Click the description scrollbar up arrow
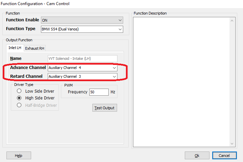Screen dimensions: 243x162 (232, 21)
